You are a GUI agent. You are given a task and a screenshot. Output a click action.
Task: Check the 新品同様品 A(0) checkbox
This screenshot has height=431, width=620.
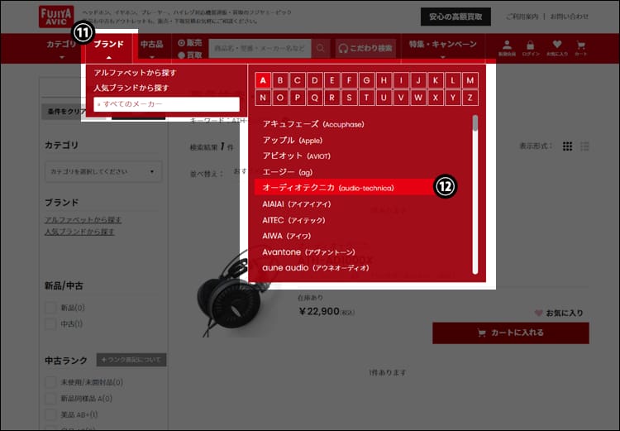[x=50, y=399]
